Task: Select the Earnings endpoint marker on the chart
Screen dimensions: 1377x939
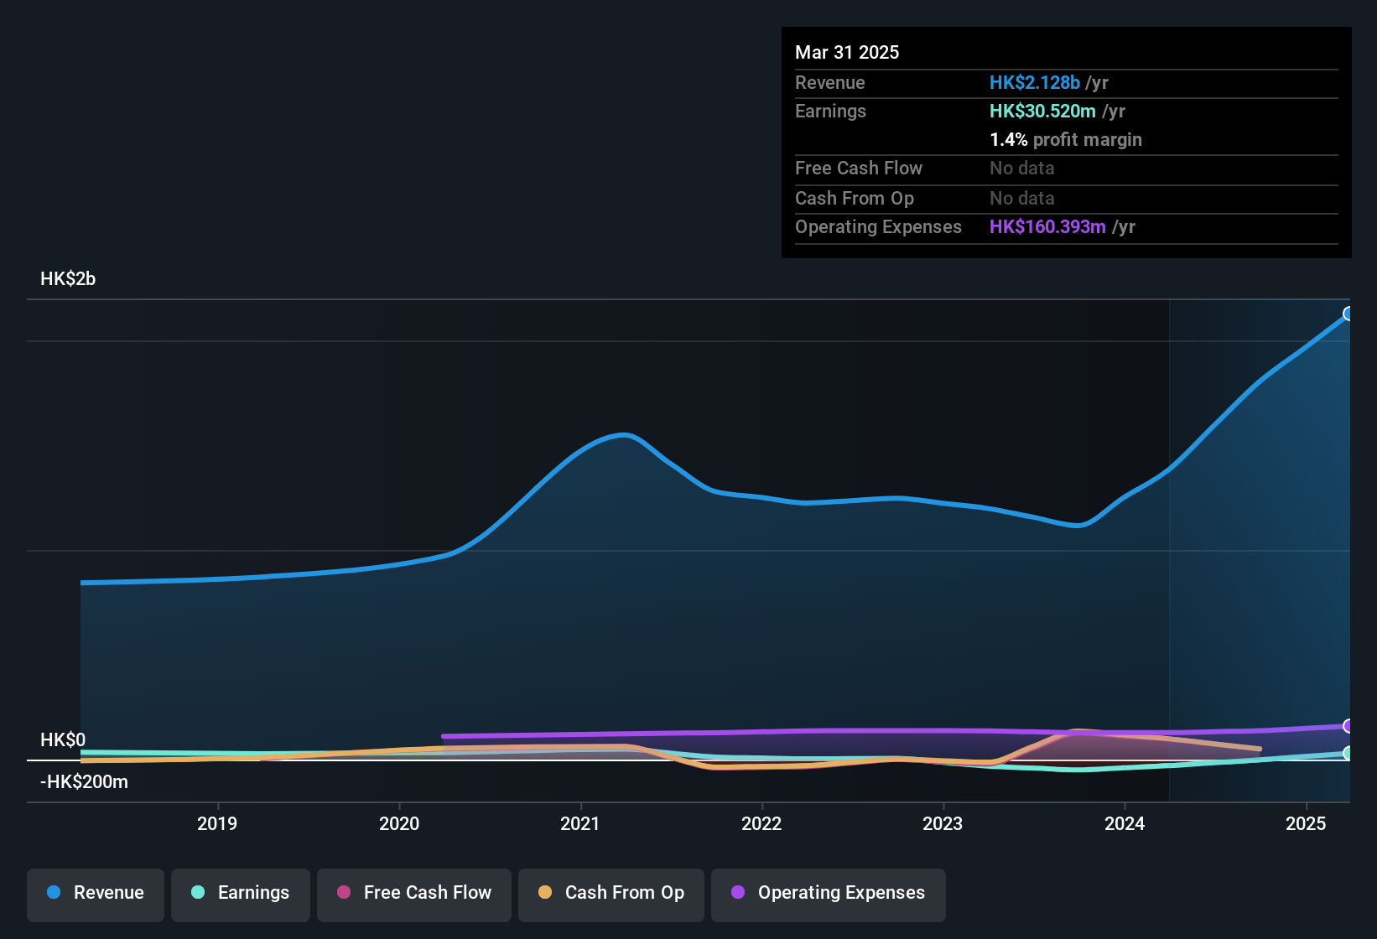Action: 1348,753
